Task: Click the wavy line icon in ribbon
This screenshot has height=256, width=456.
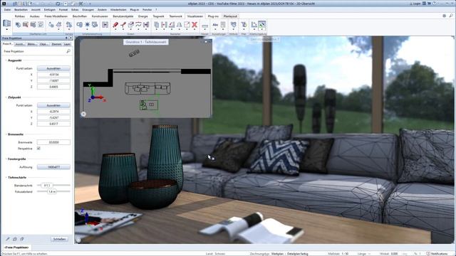Action: [x=138, y=25]
